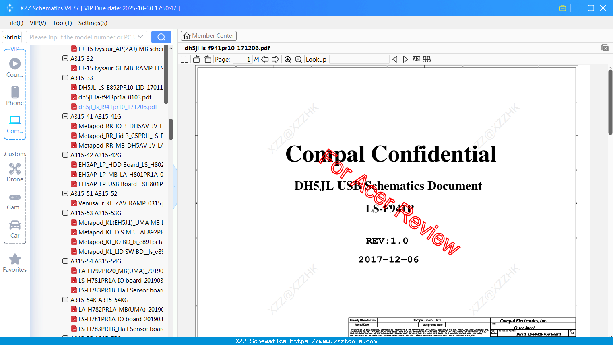Screen dimensions: 613x345
Task: Open EH5AP_LP_MB_LA-H801PR1A file
Action: click(x=117, y=174)
